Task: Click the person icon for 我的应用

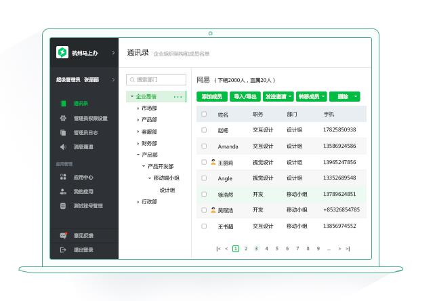Action: coord(63,192)
